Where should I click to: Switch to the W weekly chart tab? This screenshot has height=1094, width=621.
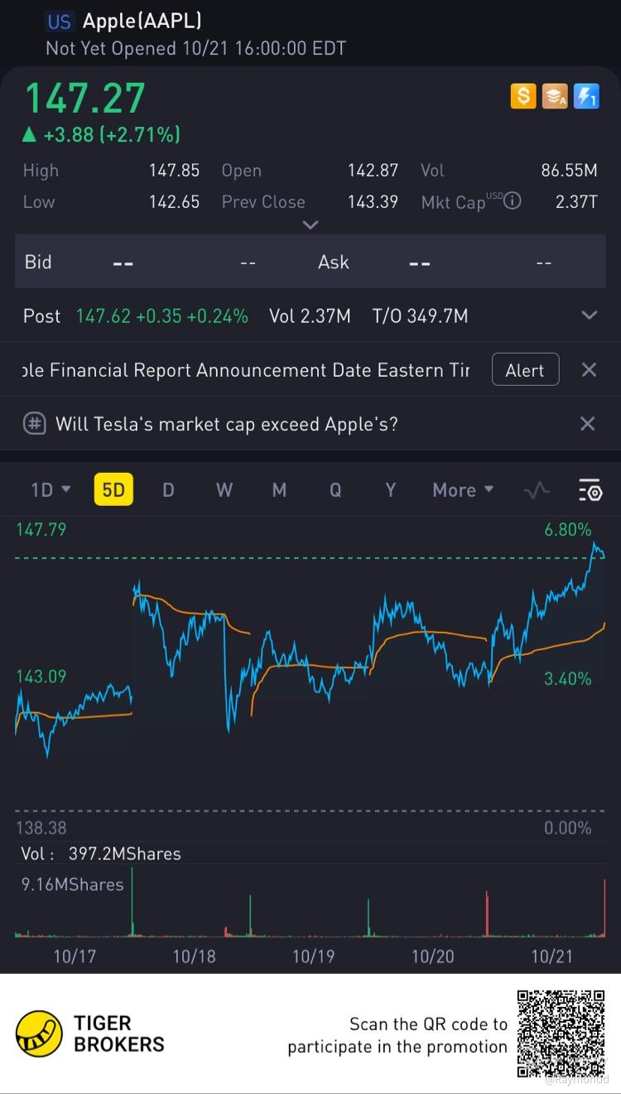pos(224,489)
